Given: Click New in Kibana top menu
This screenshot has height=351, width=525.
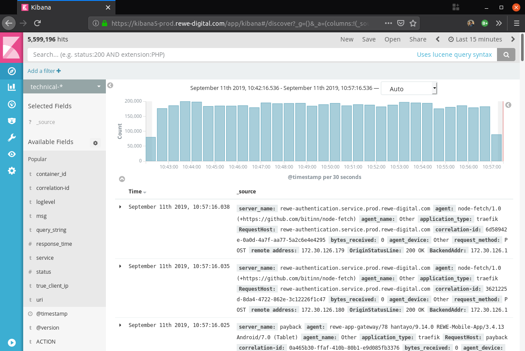Looking at the screenshot, I should 347,39.
